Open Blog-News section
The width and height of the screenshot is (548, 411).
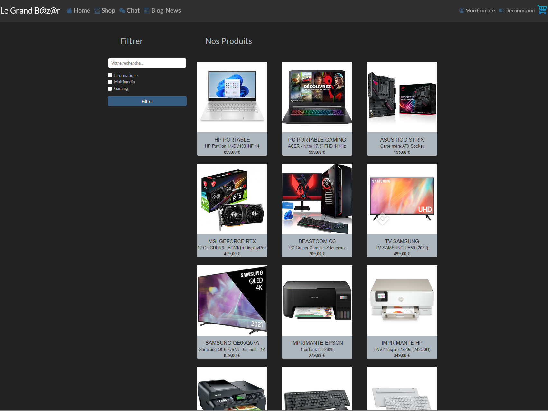click(166, 10)
